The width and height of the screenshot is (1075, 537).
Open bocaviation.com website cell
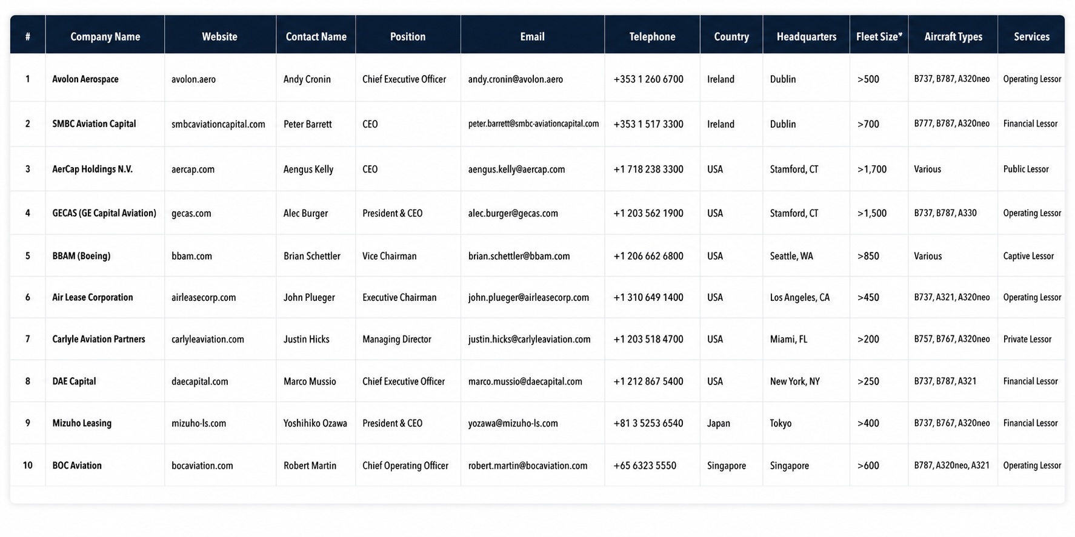pyautogui.click(x=202, y=466)
